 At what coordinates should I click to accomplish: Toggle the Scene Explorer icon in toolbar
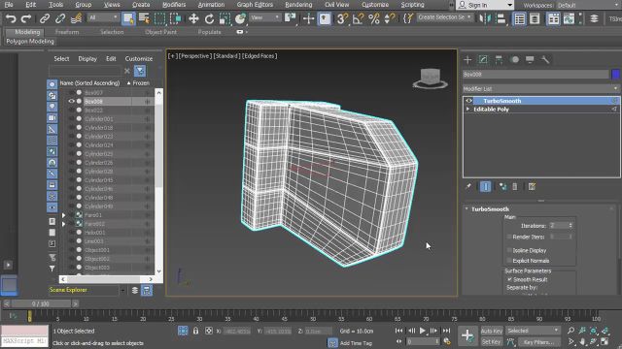coord(519,18)
